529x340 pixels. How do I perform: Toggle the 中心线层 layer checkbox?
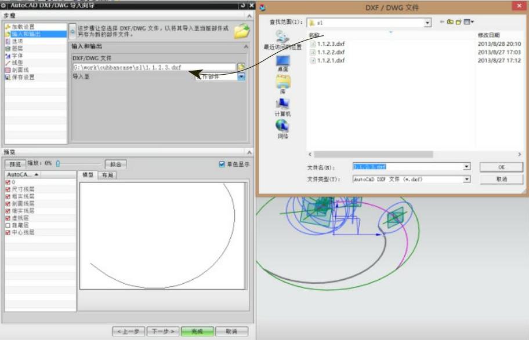click(x=8, y=232)
